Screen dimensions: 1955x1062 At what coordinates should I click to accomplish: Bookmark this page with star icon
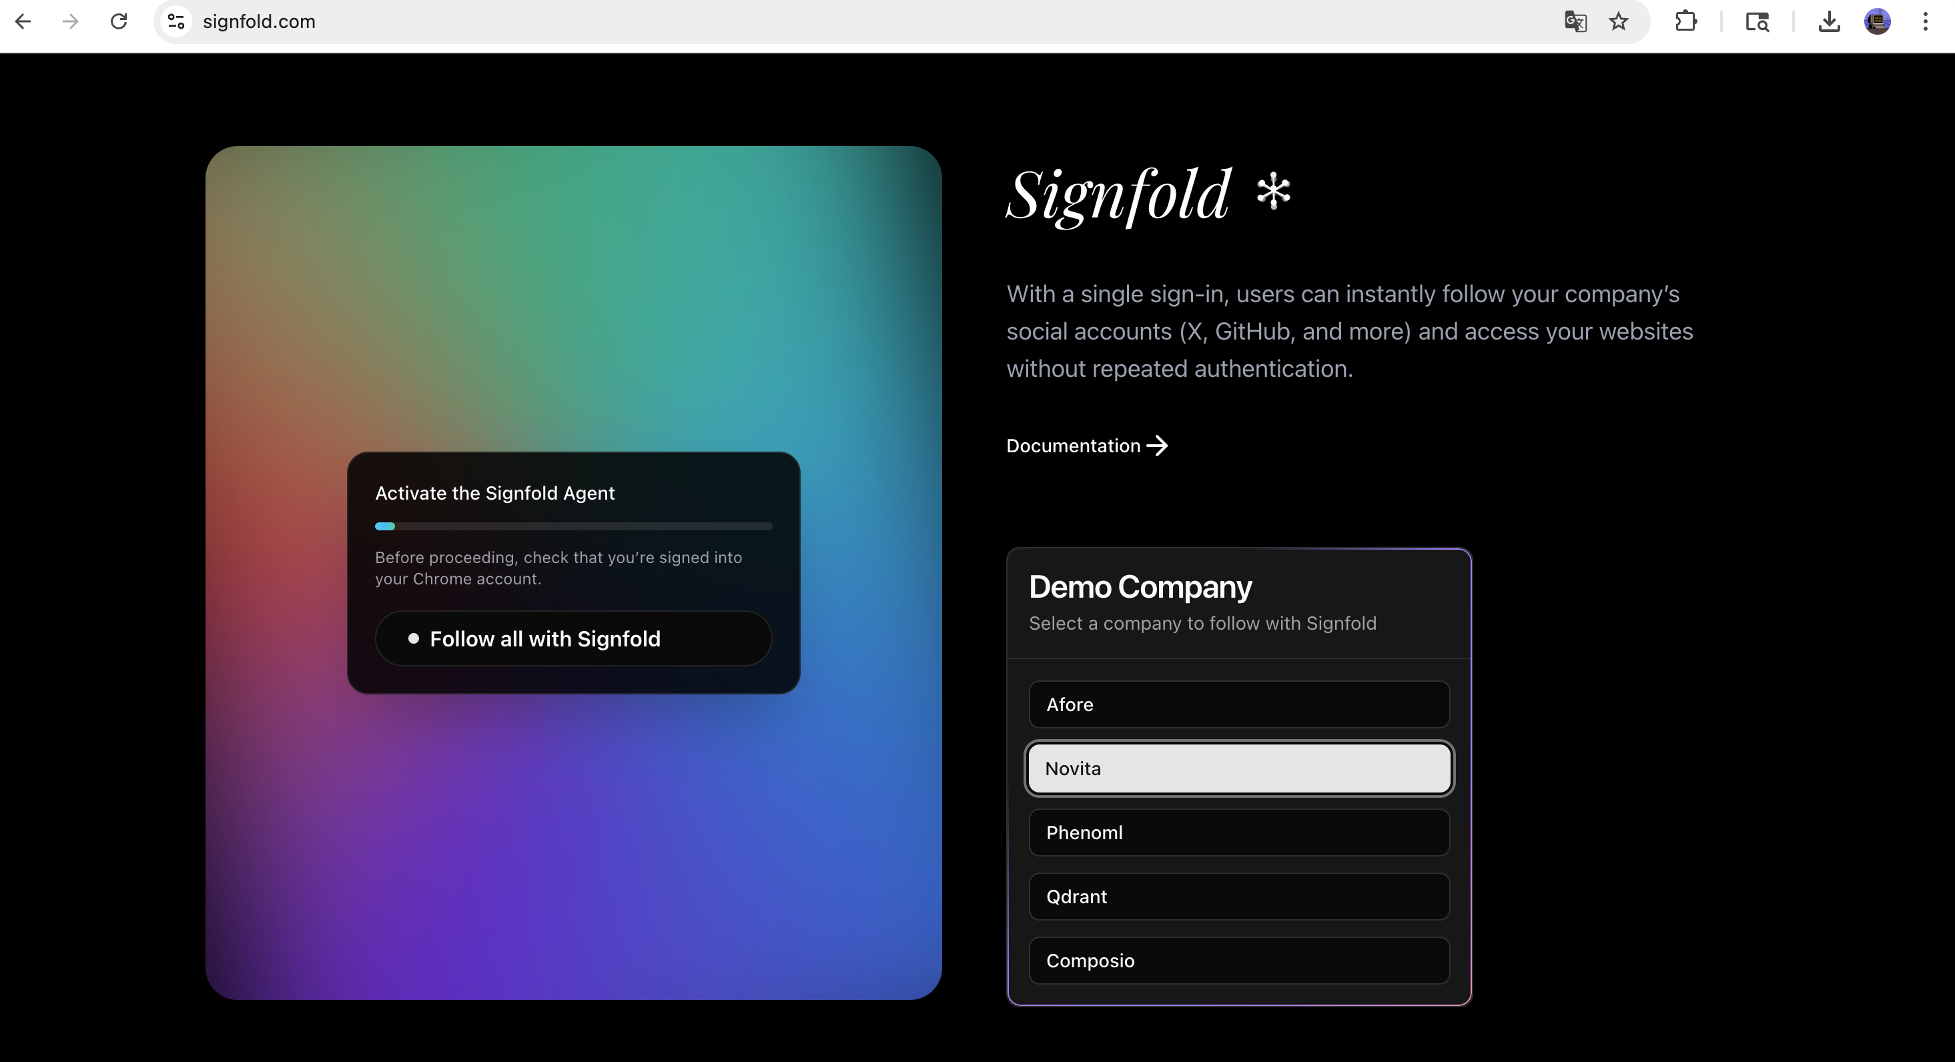(x=1618, y=21)
